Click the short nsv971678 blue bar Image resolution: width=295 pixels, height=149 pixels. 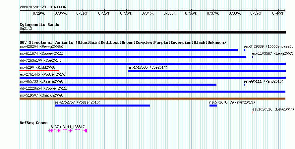[x=213, y=106]
